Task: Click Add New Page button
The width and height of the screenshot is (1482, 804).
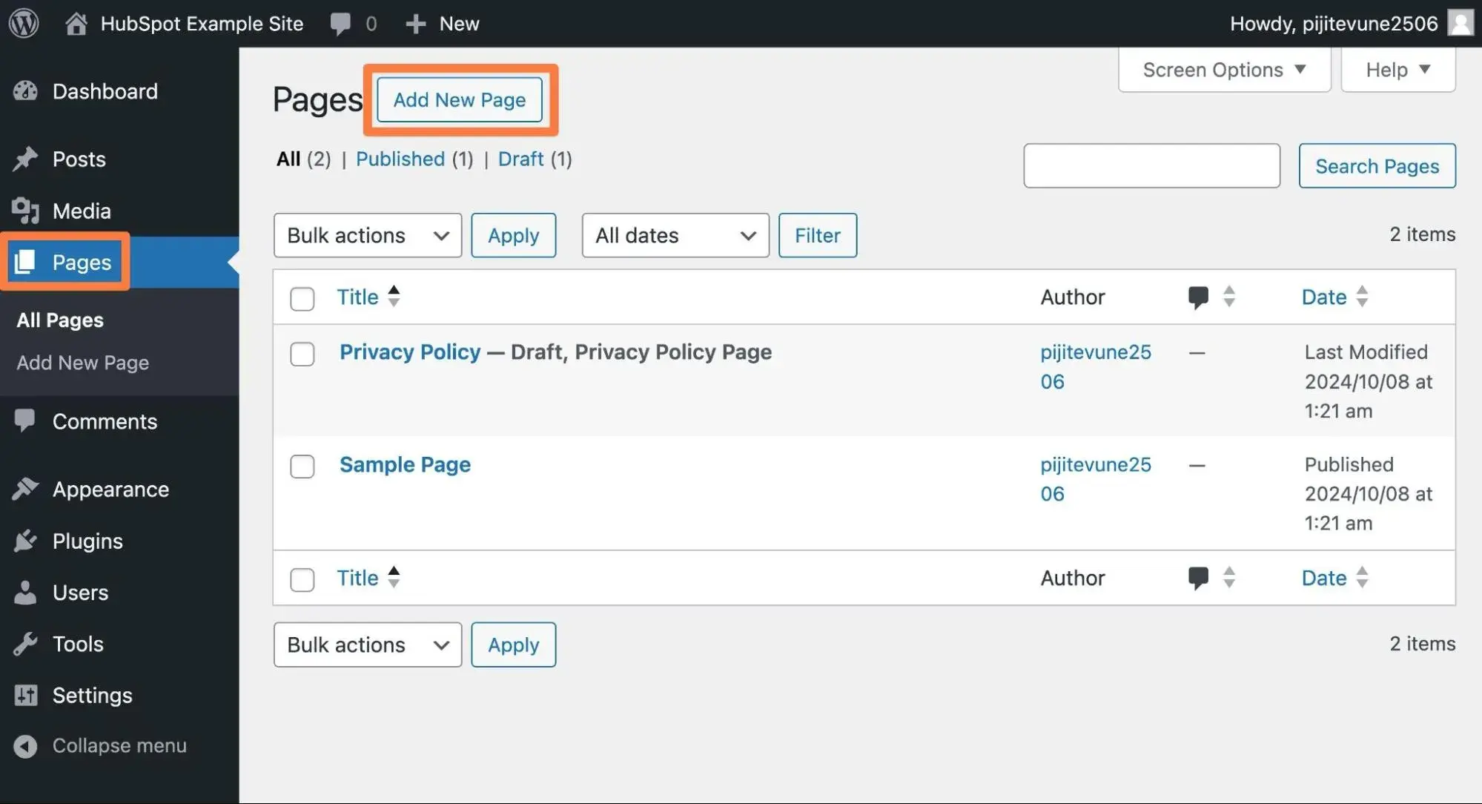Action: (459, 99)
